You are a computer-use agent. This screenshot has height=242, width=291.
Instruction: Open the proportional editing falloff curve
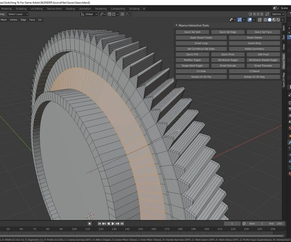coord(128,14)
